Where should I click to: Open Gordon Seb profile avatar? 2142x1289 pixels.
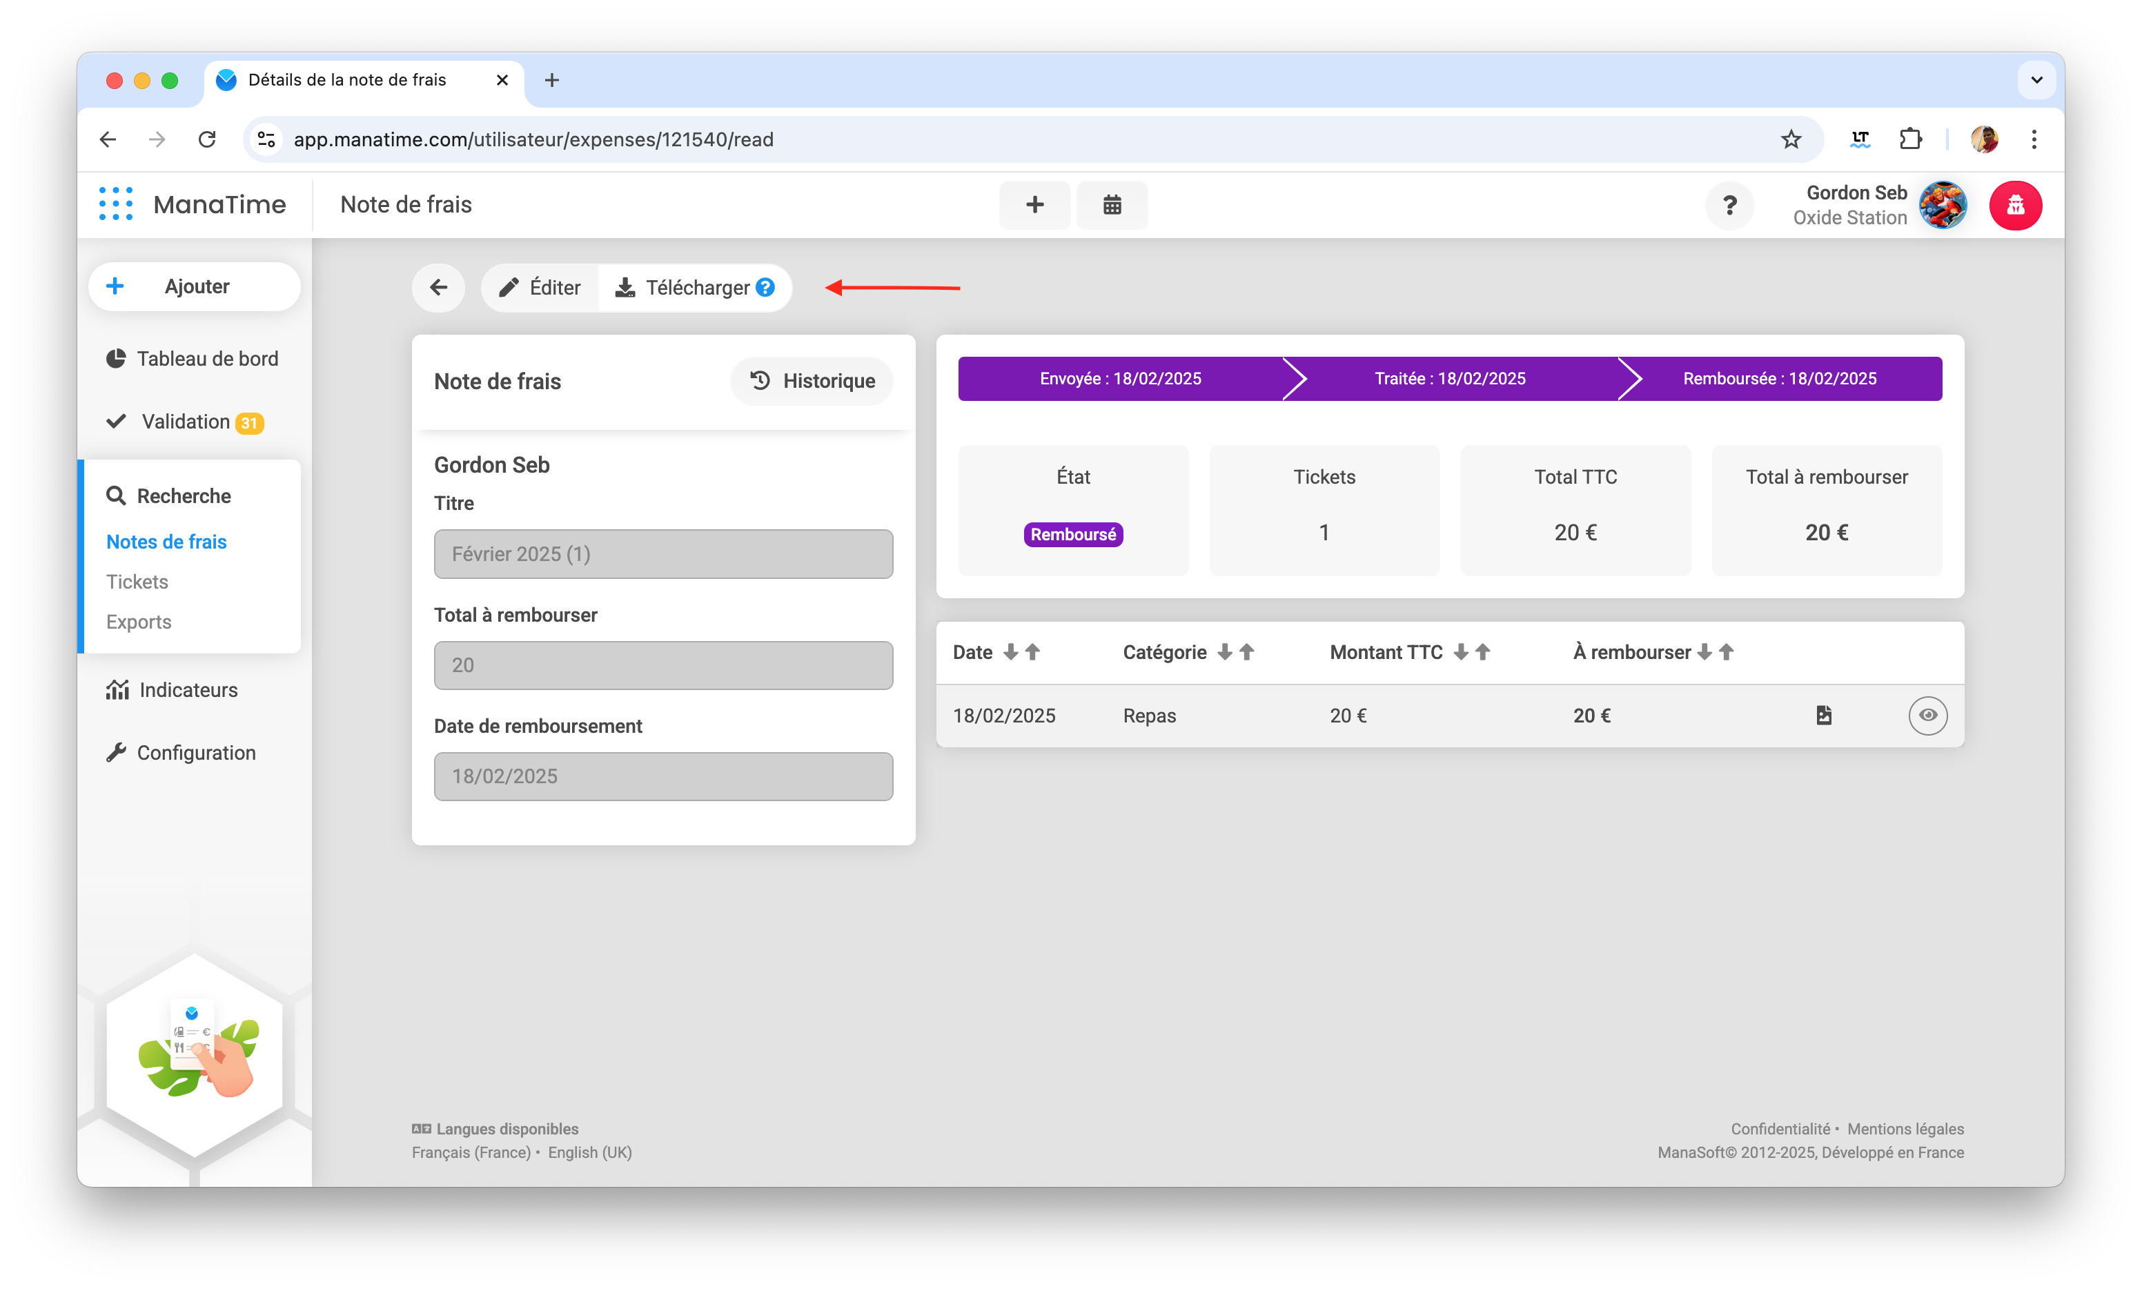pos(1942,205)
